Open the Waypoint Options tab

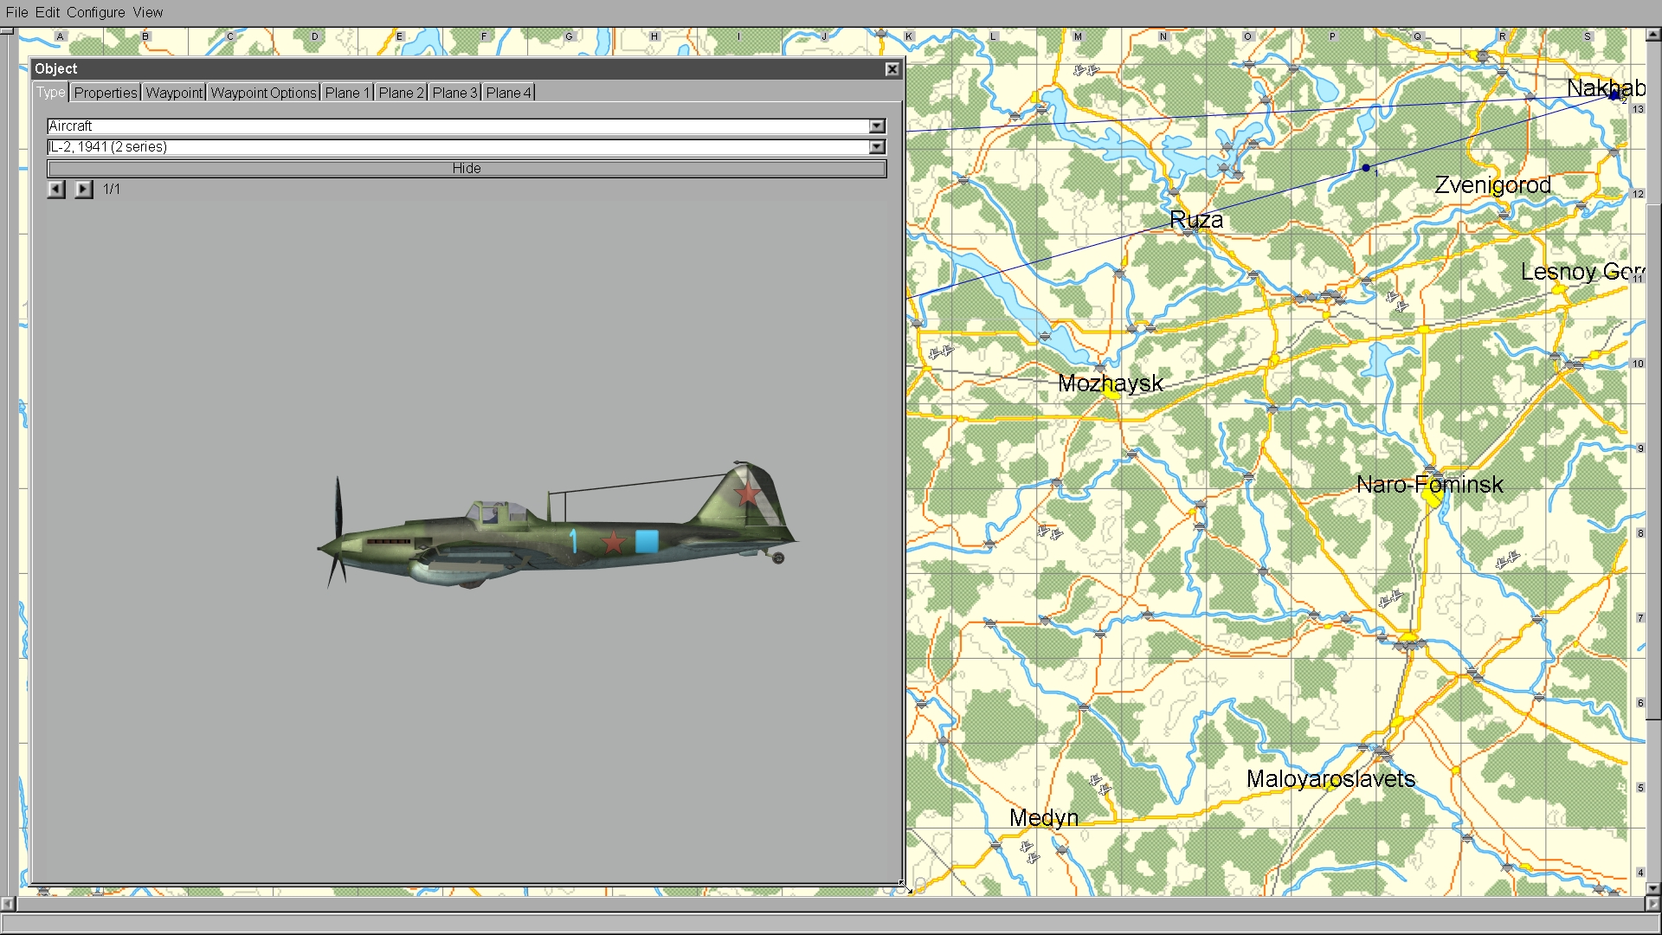click(x=263, y=93)
